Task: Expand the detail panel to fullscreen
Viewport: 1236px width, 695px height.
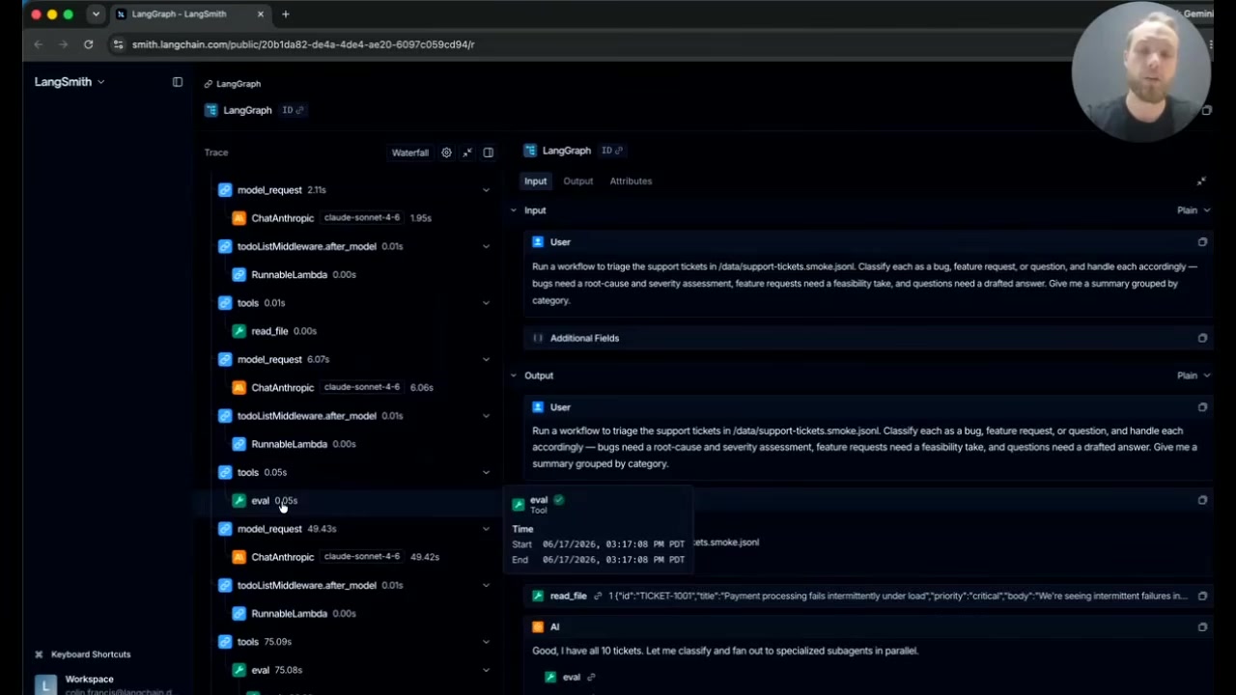Action: pyautogui.click(x=1201, y=181)
